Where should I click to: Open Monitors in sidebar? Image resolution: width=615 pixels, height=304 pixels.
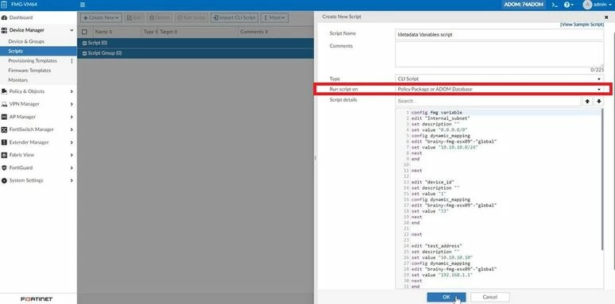(x=18, y=80)
